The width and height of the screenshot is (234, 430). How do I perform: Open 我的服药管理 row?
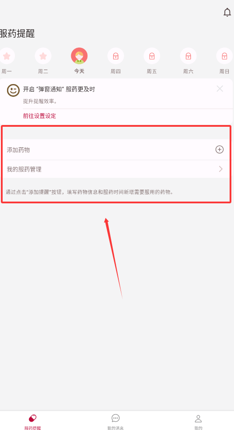(117, 169)
